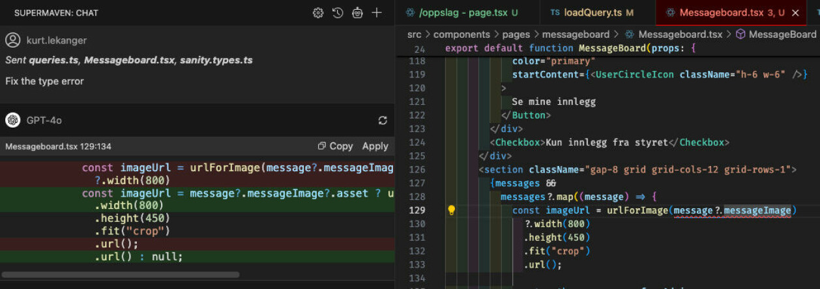The height and width of the screenshot is (289, 820).
Task: Click the GPT-4o logo avatar
Action: 12,120
